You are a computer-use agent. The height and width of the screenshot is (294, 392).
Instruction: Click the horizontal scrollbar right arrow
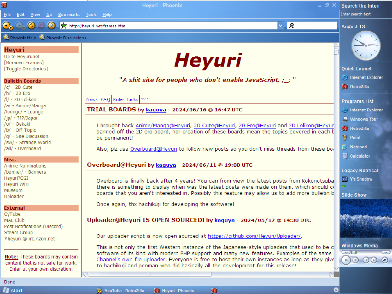click(331, 274)
